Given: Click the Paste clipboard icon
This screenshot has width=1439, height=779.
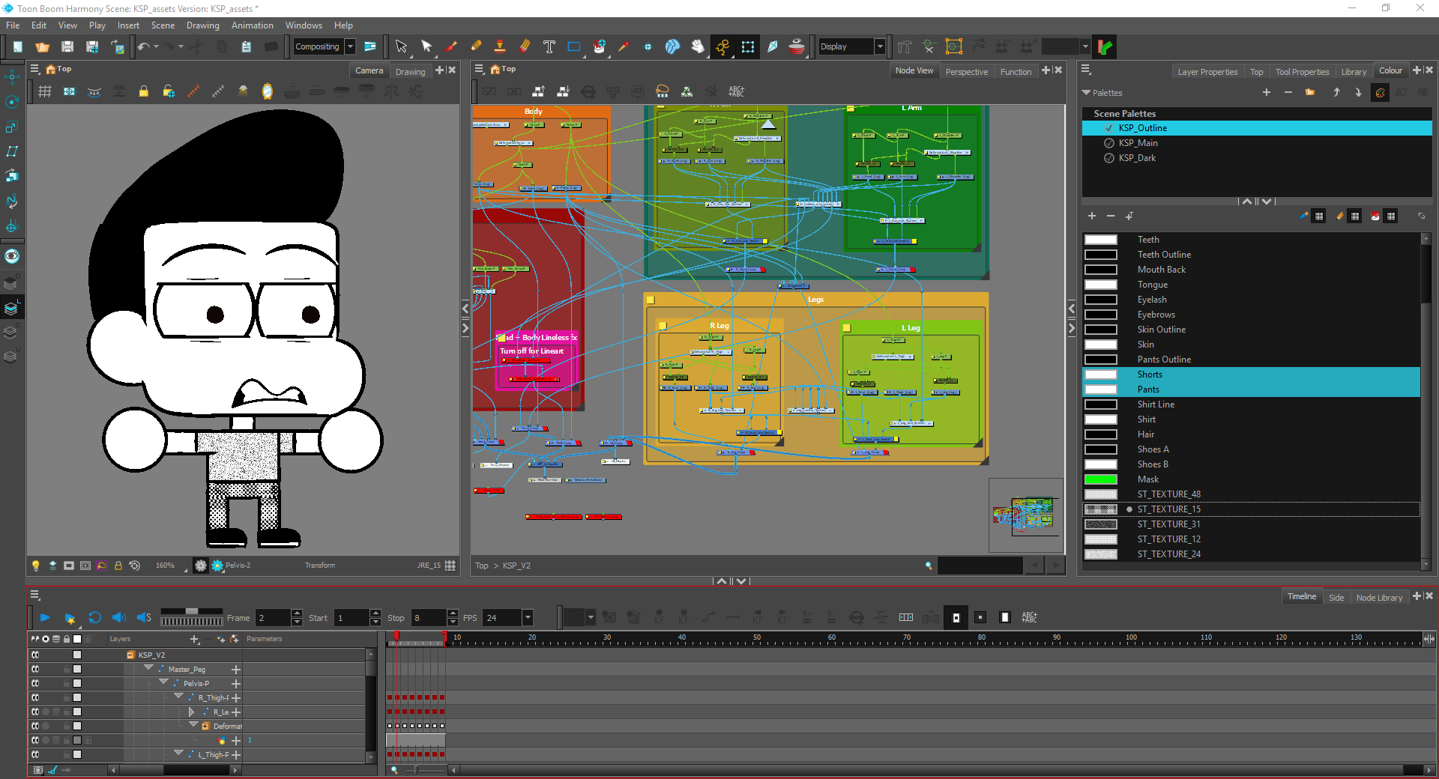Looking at the screenshot, I should (x=246, y=46).
